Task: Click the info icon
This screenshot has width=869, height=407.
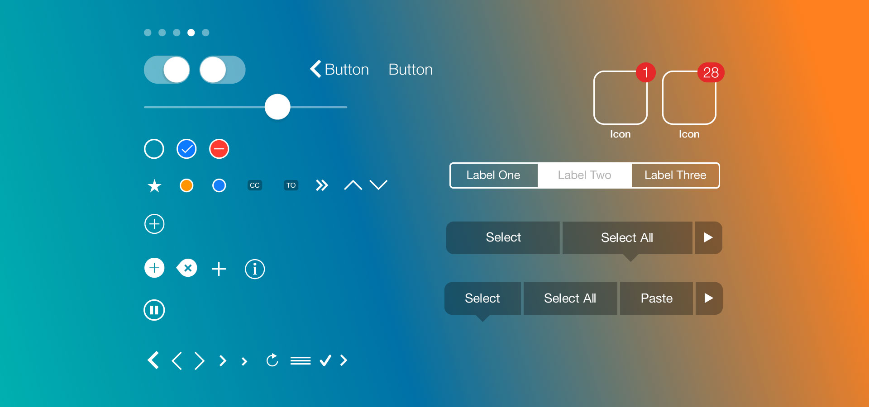Action: tap(254, 269)
